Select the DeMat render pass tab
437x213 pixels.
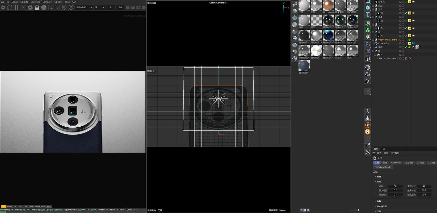click(9, 207)
